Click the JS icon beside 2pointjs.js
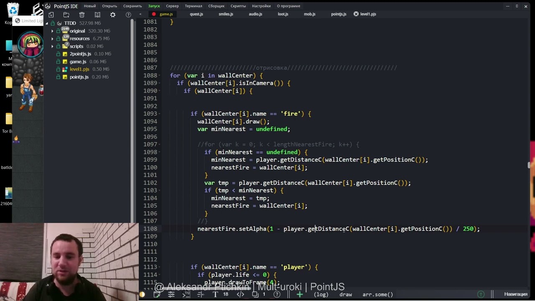The height and width of the screenshot is (301, 535). [x=65, y=54]
